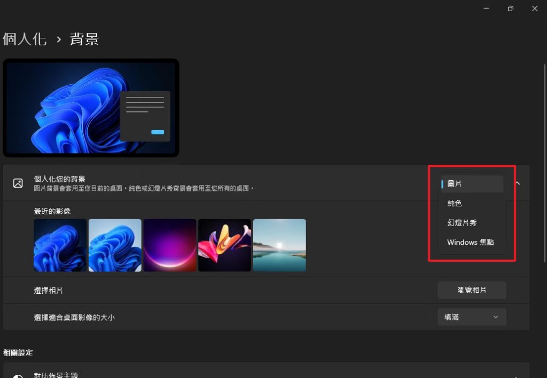This screenshot has width=547, height=378.
Task: Collapse the 個人化您的背景 section chevron
Action: tap(517, 183)
